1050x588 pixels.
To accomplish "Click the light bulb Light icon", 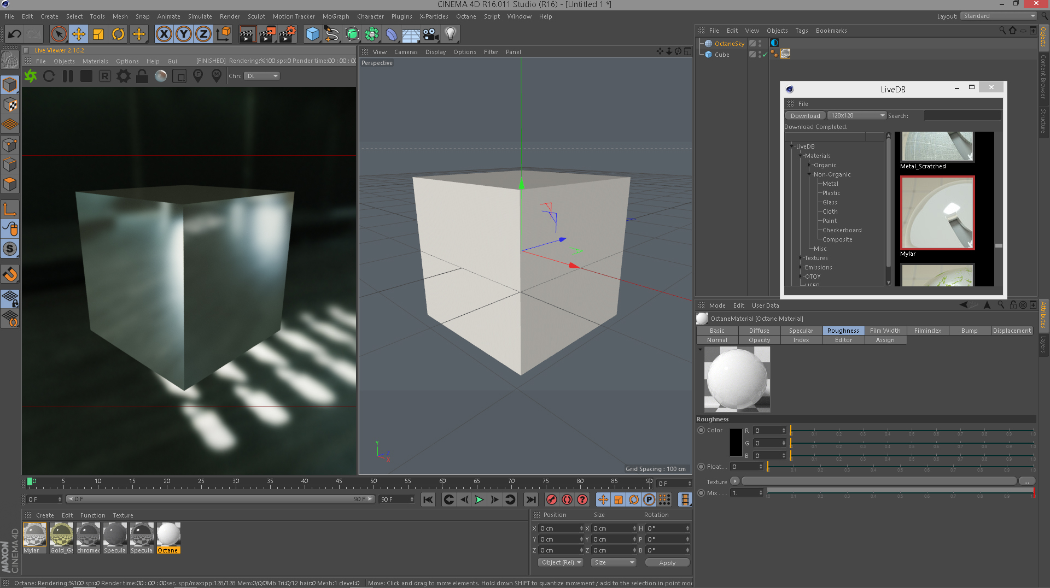I will [450, 34].
